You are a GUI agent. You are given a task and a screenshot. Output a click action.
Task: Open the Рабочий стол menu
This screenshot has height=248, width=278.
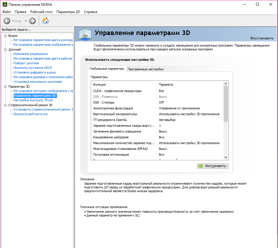click(x=41, y=12)
